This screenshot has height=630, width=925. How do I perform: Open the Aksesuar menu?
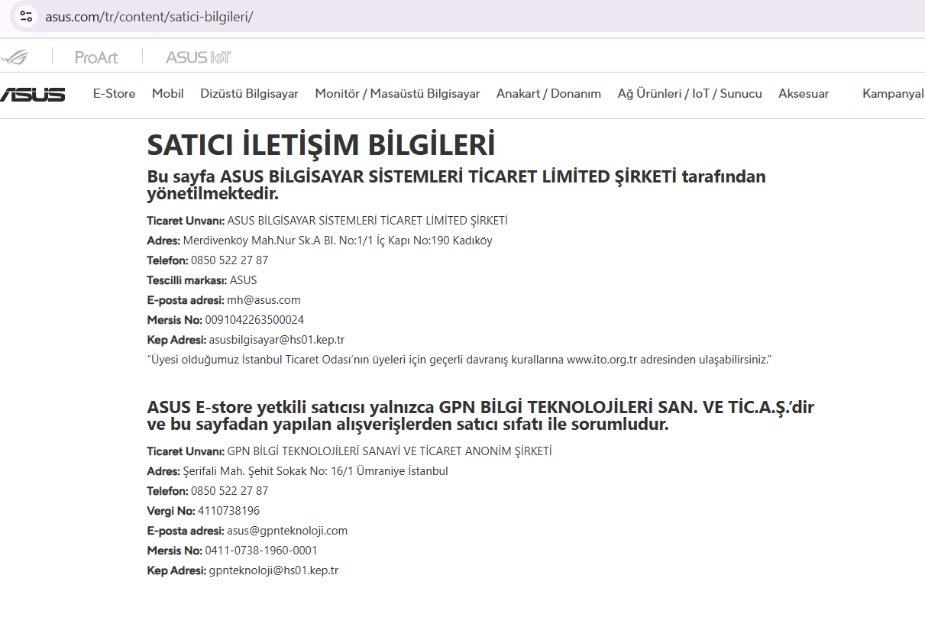[804, 94]
